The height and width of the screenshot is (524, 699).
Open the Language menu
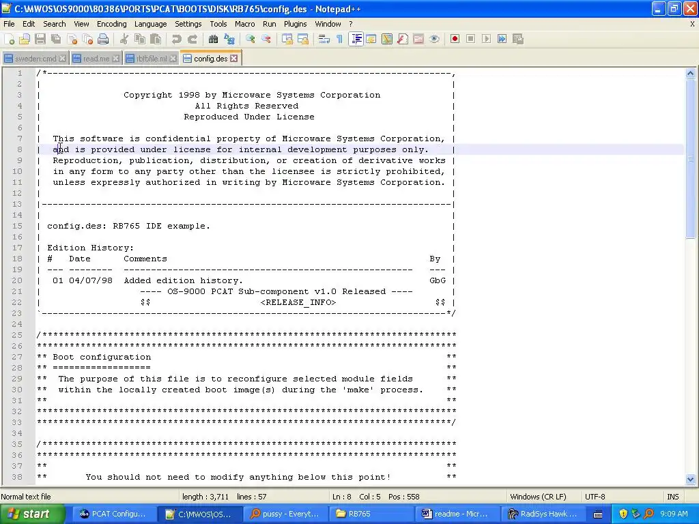tap(151, 24)
